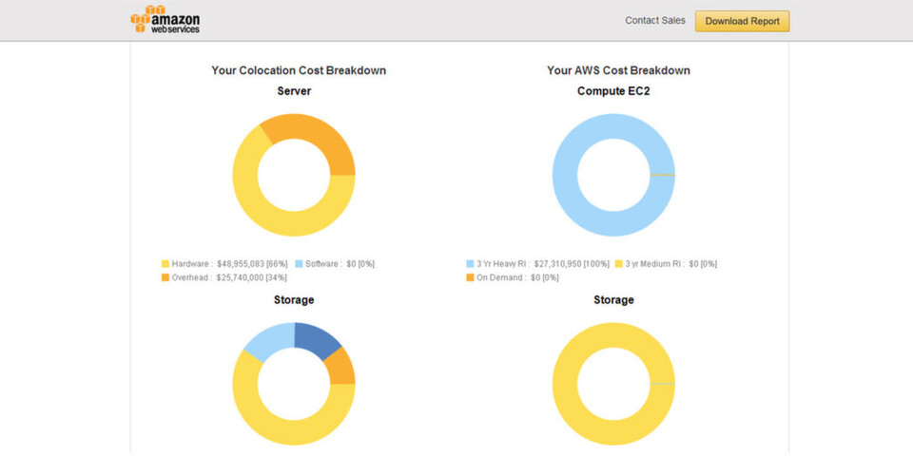Click the Colocation Storage chart title
This screenshot has width=913, height=456.
tap(294, 300)
